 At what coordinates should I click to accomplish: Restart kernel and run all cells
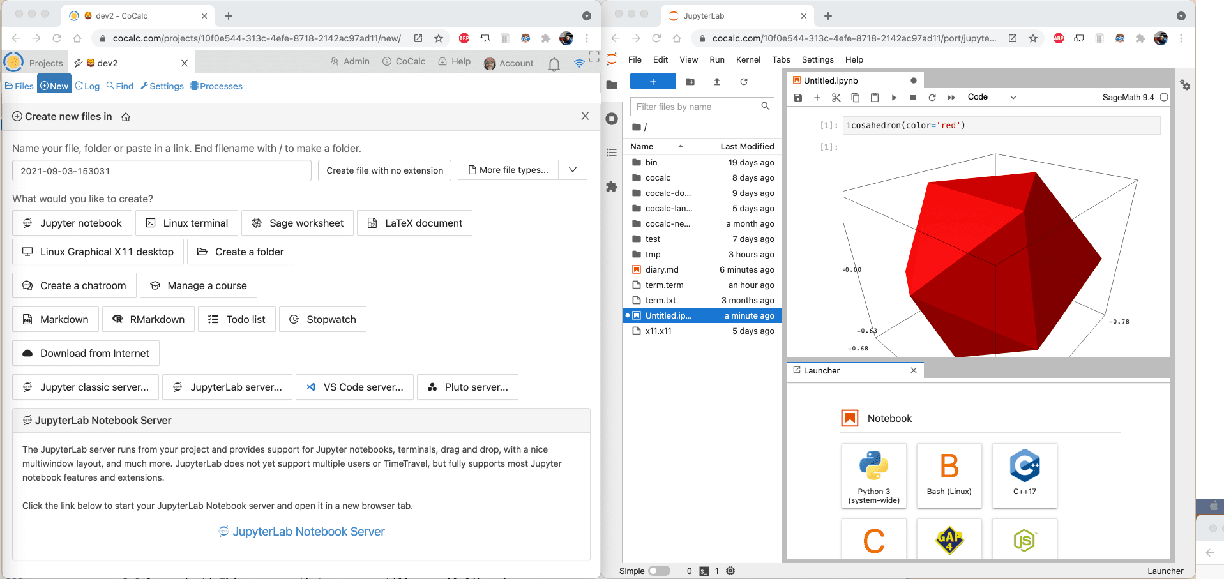tap(951, 98)
